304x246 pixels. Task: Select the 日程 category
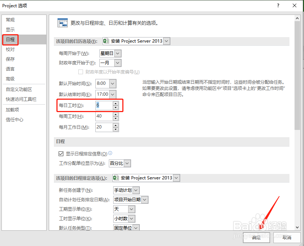[x=24, y=40]
